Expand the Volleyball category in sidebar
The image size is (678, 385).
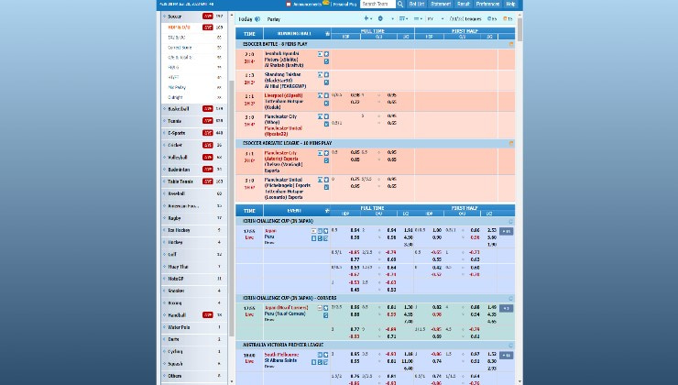point(193,158)
